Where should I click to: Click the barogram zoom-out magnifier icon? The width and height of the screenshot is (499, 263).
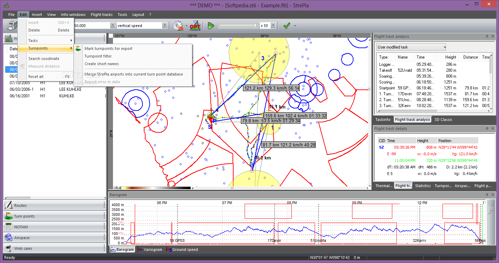[x=491, y=211]
